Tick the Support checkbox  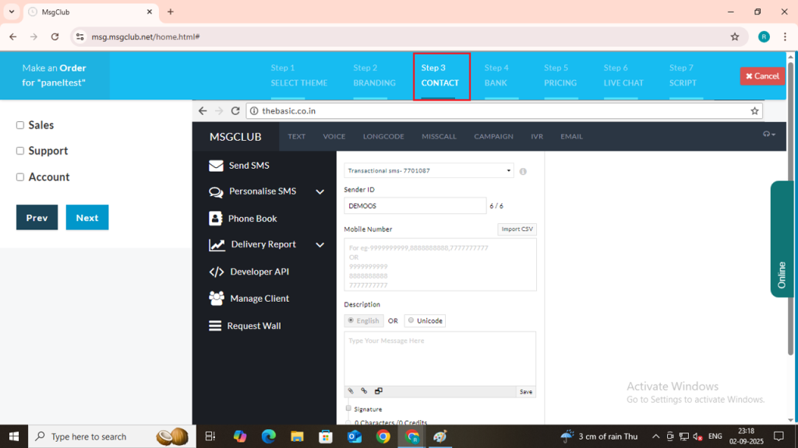(19, 151)
